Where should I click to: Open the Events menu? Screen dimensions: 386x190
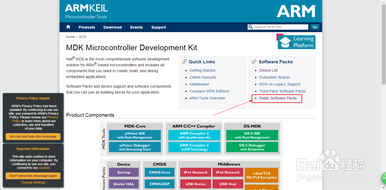(x=136, y=27)
